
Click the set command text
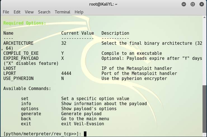tap(25, 99)
